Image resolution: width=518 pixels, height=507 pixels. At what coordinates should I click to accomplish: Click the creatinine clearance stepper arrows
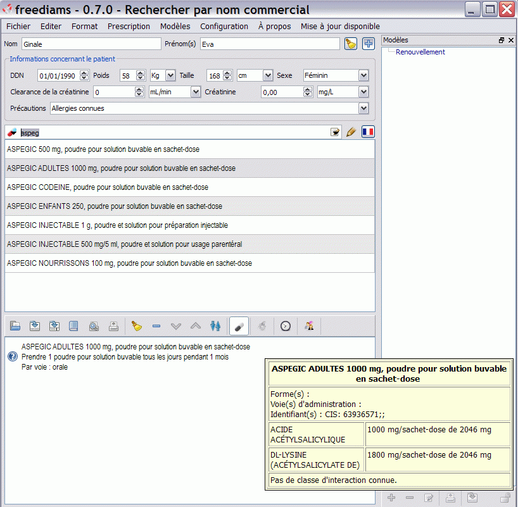point(139,92)
